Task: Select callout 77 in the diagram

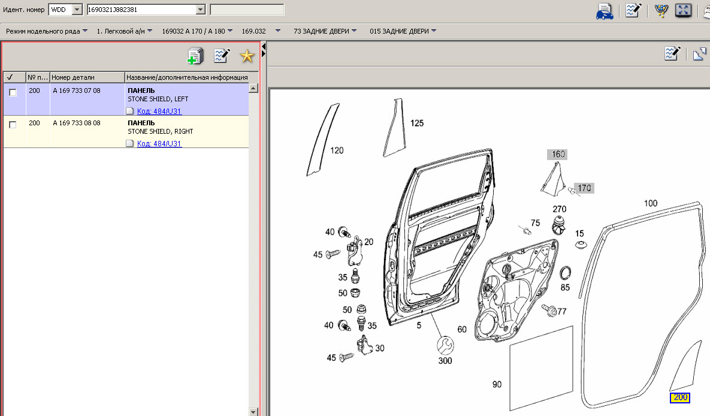Action: 562,311
